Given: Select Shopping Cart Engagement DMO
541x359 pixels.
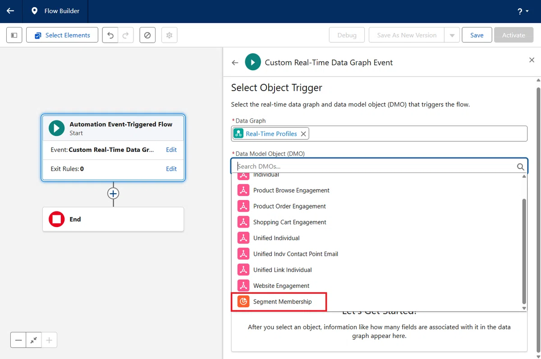Looking at the screenshot, I should tap(377, 222).
